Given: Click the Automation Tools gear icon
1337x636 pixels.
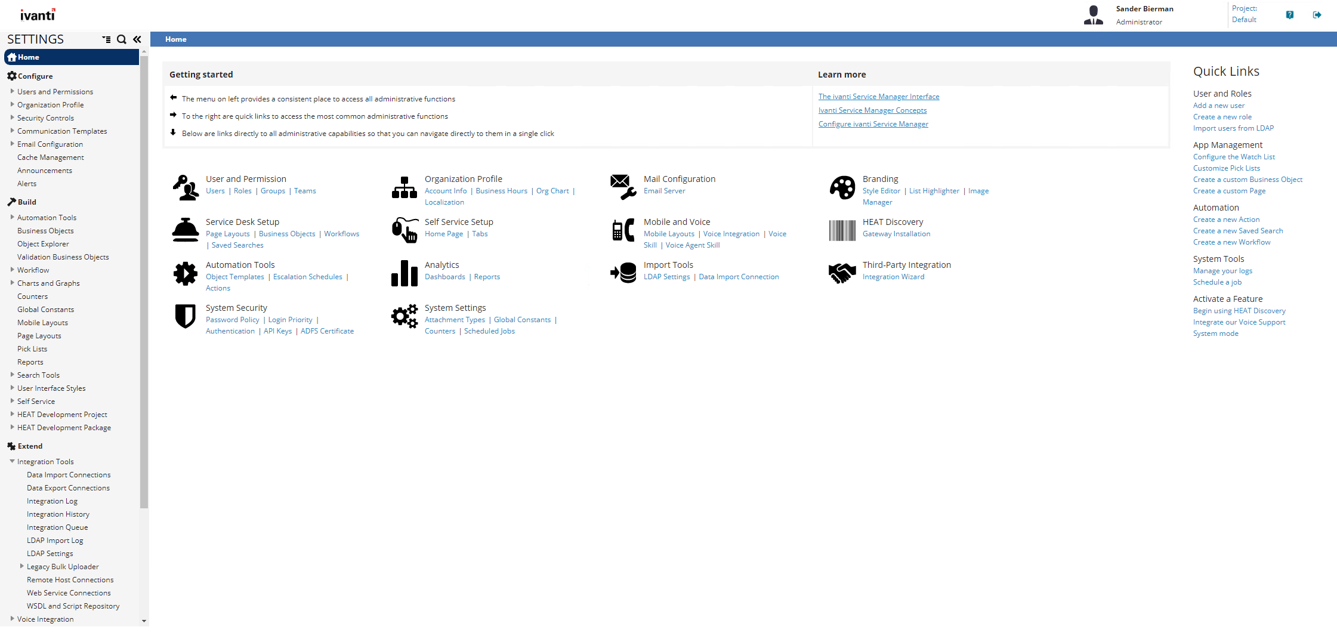Looking at the screenshot, I should coord(186,273).
